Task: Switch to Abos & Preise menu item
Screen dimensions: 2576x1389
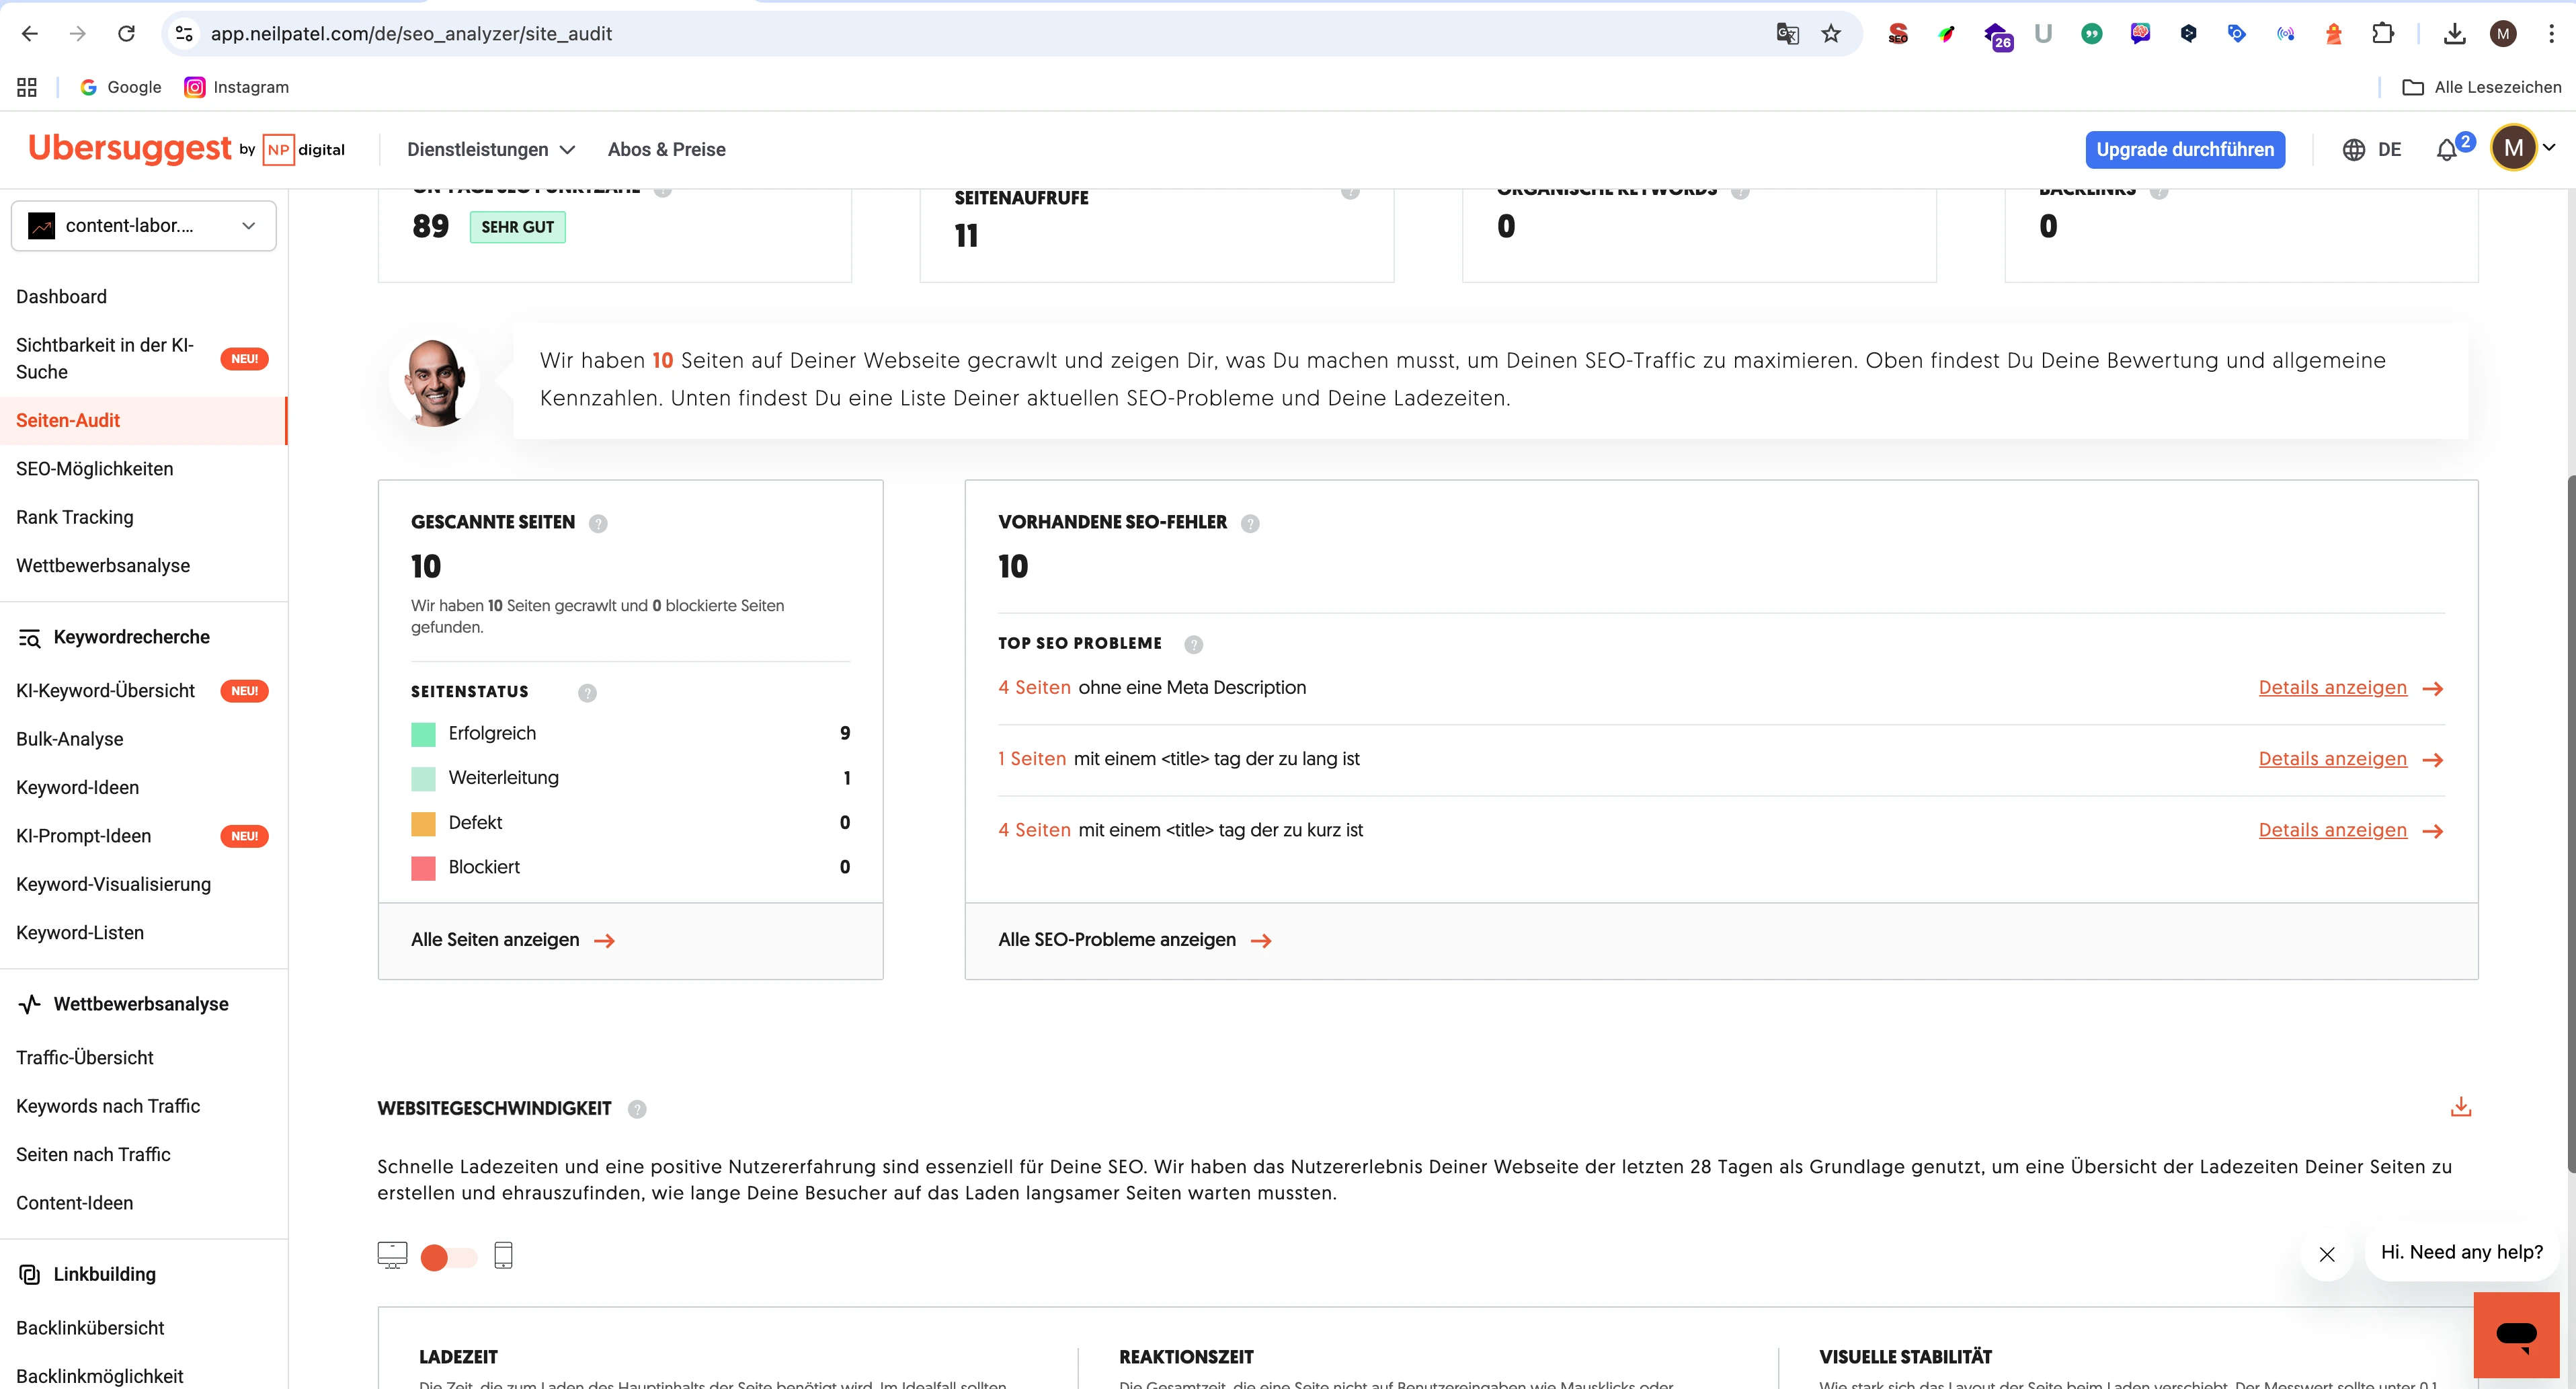Action: [x=667, y=149]
